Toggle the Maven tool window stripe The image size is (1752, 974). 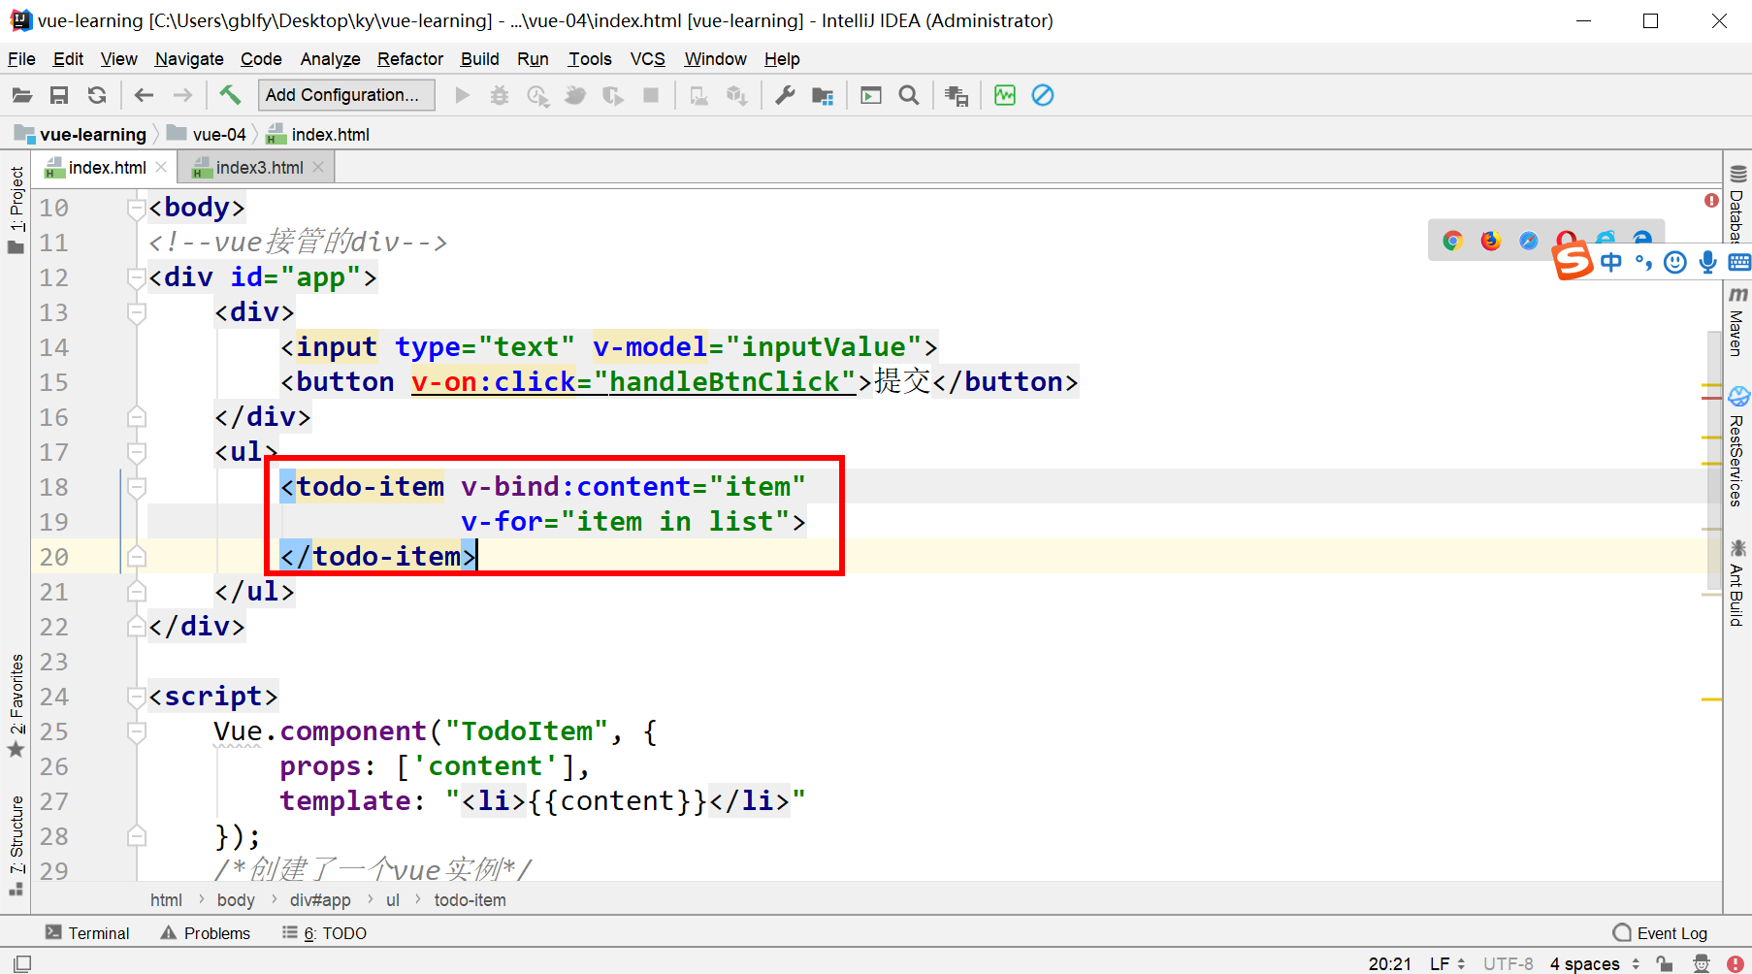click(x=1737, y=322)
